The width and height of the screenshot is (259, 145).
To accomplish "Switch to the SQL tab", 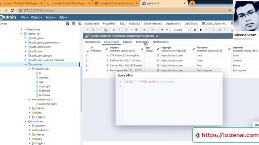I will 122,23.
